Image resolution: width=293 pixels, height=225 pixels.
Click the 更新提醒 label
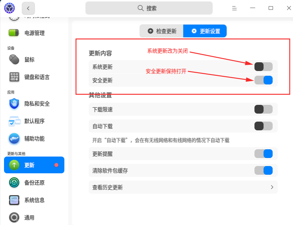click(102, 154)
